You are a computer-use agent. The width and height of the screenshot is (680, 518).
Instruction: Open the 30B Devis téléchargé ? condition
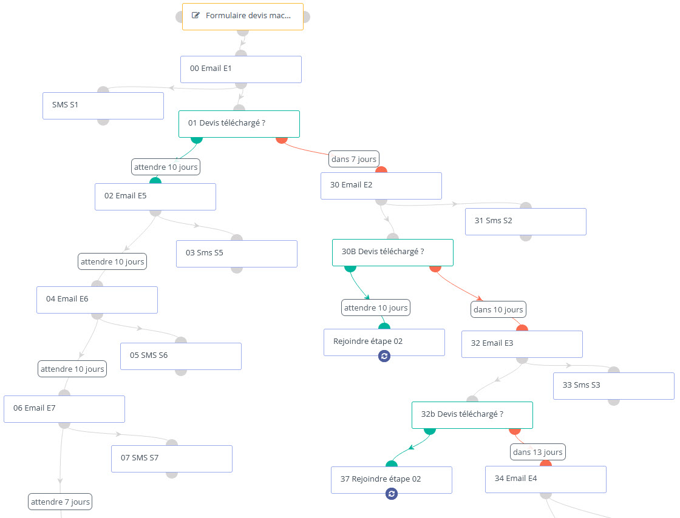[x=393, y=252]
